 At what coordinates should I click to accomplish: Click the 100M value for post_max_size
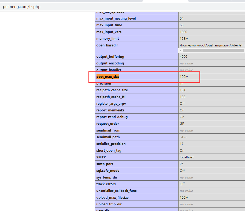pyautogui.click(x=184, y=77)
